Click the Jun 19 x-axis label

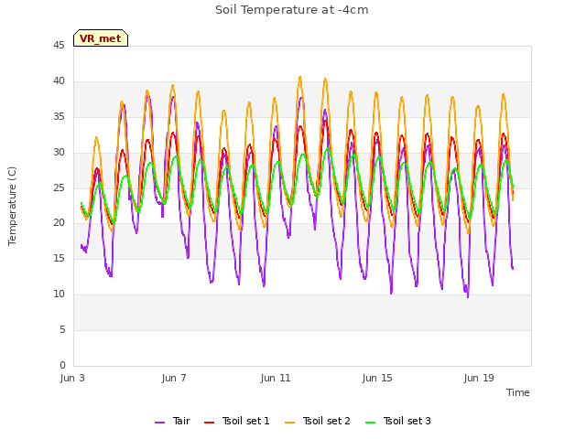pos(479,378)
